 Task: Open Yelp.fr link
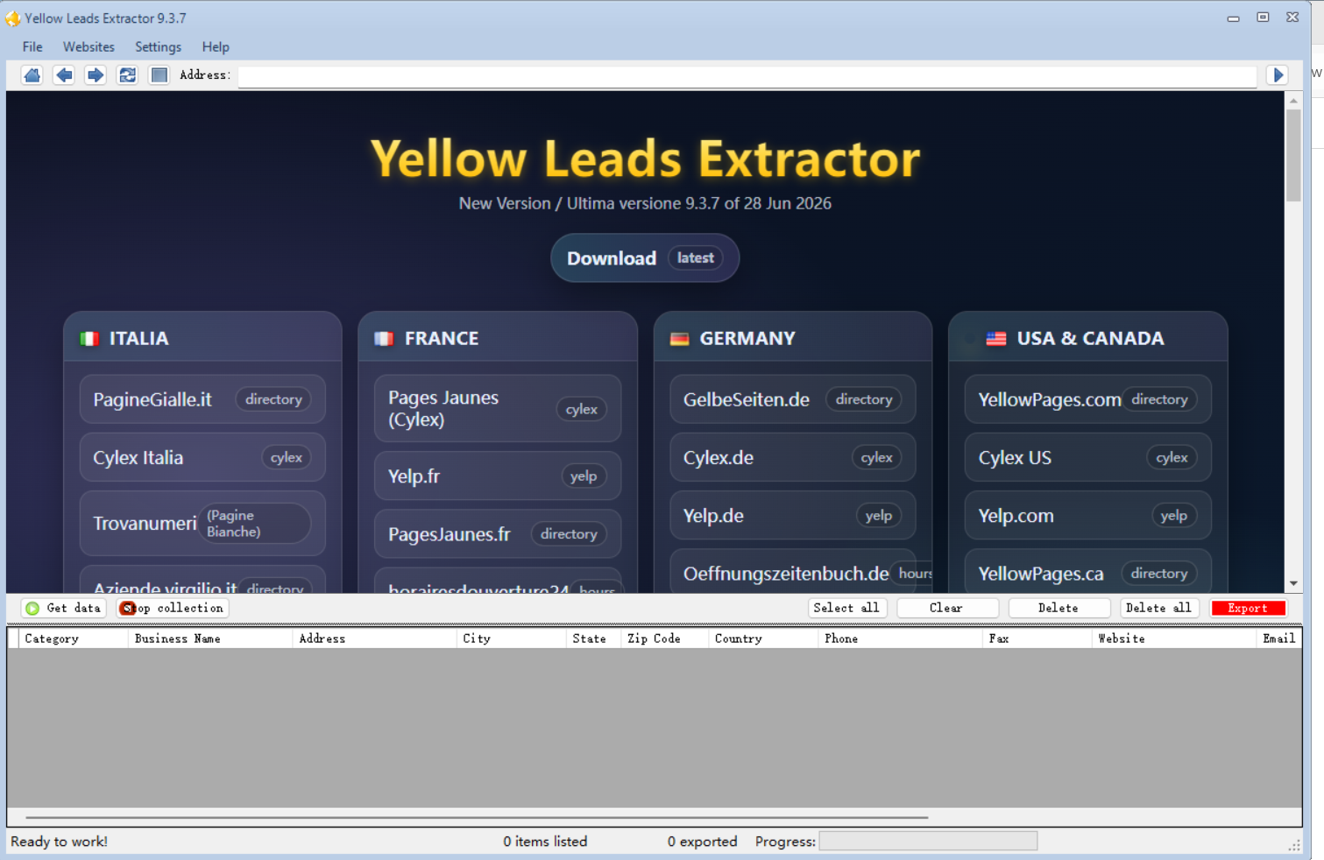click(498, 476)
